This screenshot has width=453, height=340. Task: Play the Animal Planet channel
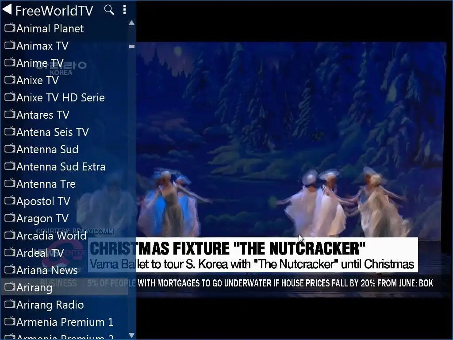[x=64, y=28]
